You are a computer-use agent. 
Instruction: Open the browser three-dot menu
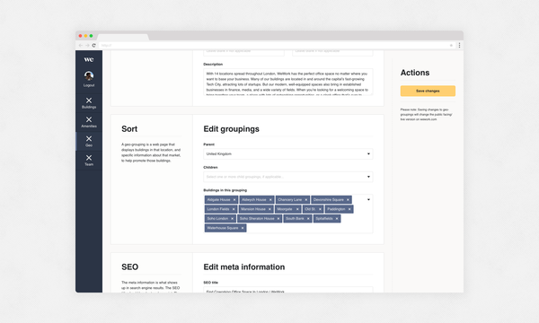[459, 45]
